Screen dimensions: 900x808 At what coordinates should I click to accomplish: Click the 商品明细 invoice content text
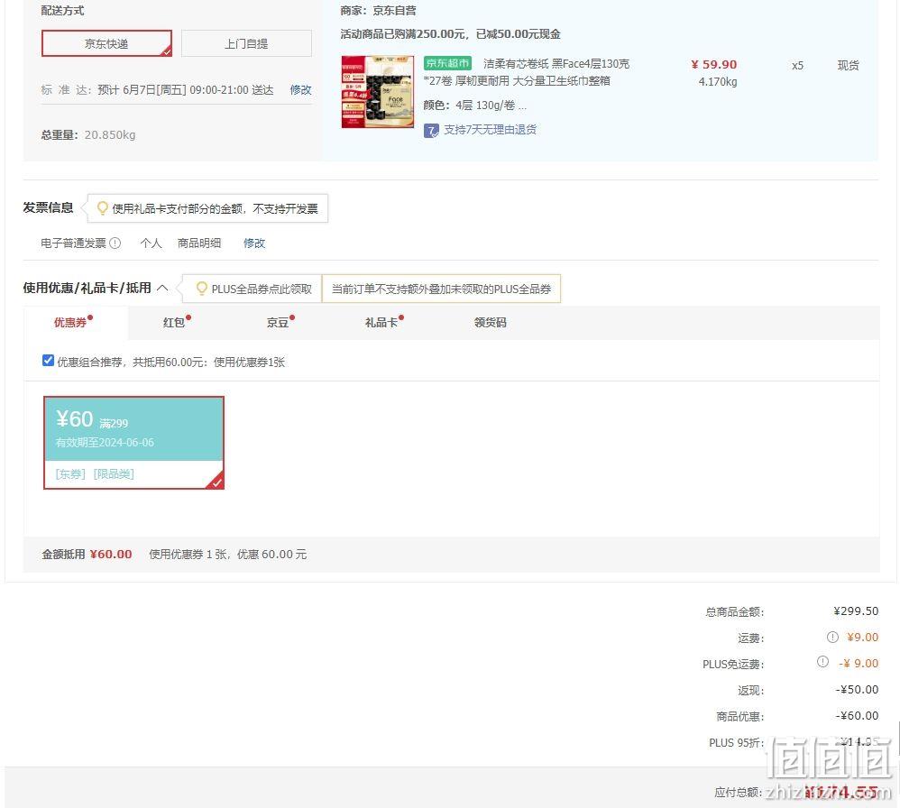(199, 243)
